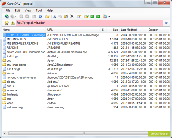Viewport: 172px width, 138px height.
Task: Click the folder-tree icon left of address bar
Action: coord(7,23)
